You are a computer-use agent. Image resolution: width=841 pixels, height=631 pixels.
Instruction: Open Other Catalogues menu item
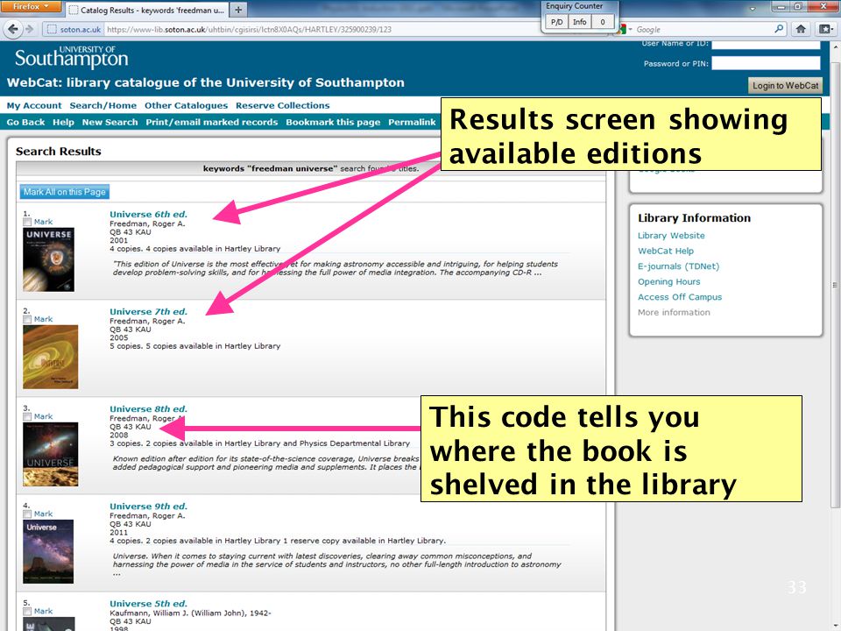click(186, 106)
